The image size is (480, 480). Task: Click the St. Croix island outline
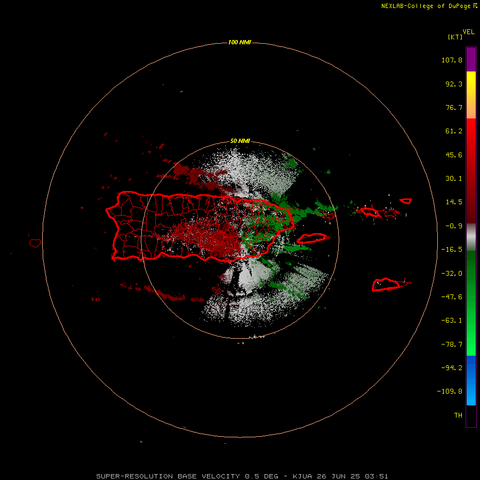[386, 285]
